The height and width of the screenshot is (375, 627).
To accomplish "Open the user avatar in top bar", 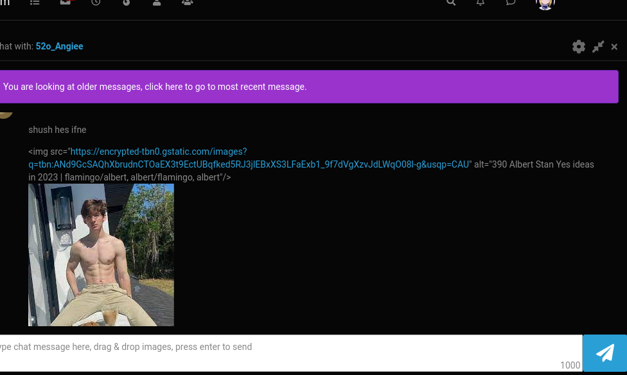I will click(545, 4).
